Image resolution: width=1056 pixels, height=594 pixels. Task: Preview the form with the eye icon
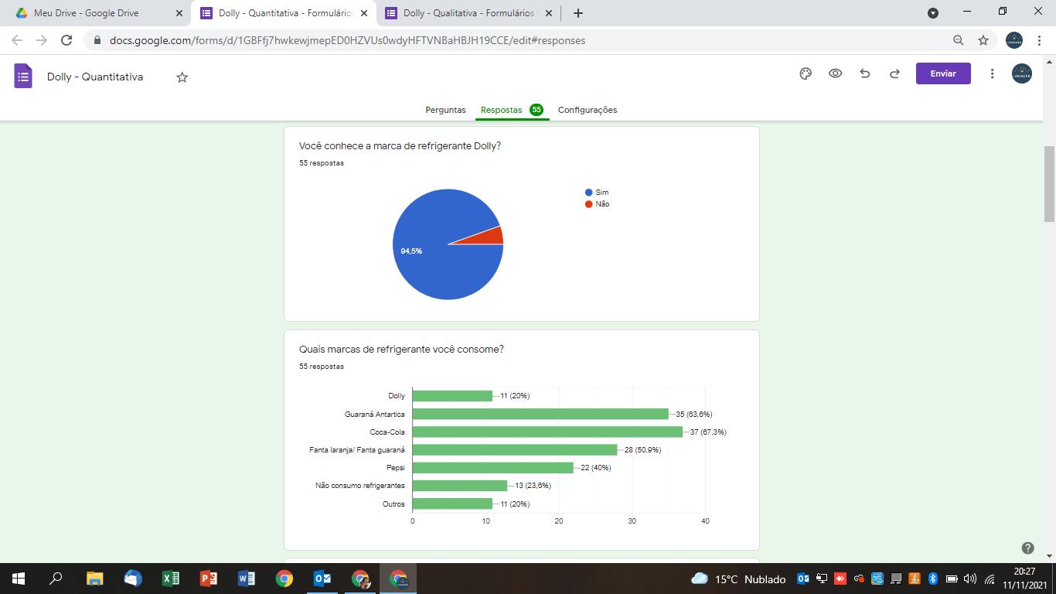(x=836, y=73)
